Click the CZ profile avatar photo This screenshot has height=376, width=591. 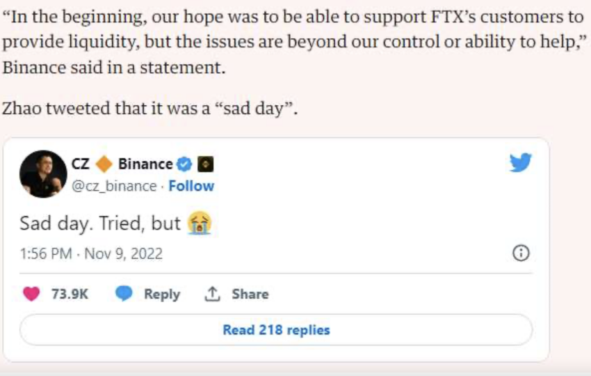43,174
